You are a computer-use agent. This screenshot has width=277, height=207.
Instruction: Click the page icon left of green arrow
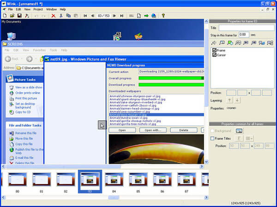pyautogui.click(x=139, y=16)
